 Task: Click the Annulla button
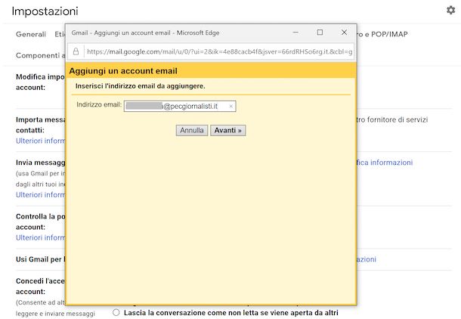(192, 130)
